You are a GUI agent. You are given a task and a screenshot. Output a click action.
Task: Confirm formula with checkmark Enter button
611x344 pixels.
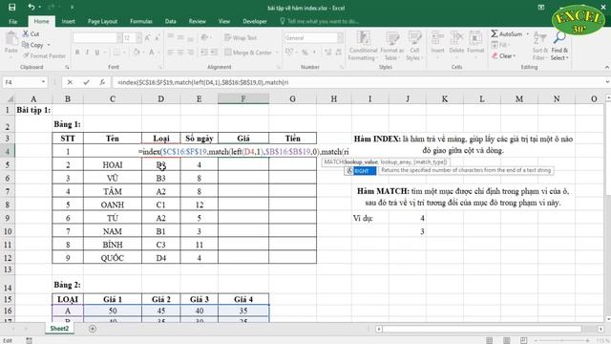pos(86,82)
